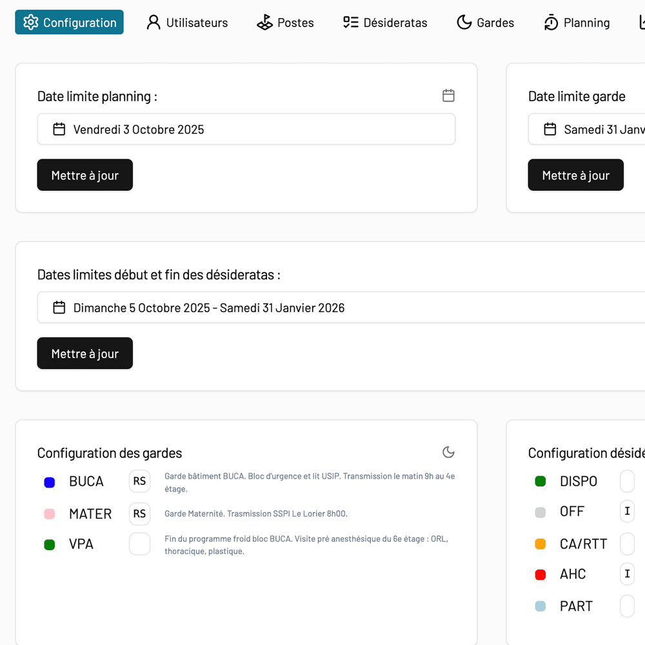Screen dimensions: 645x645
Task: Toggle the RS box for BUCA garde
Action: coord(139,481)
